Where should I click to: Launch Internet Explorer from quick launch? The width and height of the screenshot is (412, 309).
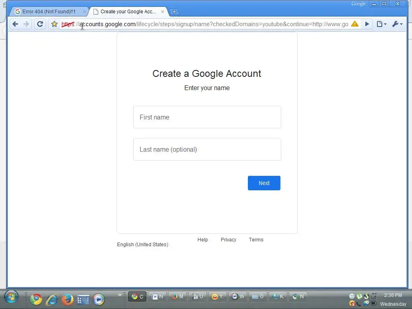click(x=52, y=299)
